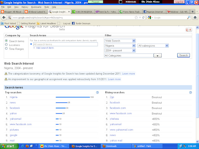The width and height of the screenshot is (199, 149).
Task: Click the Google +1 button
Action: pos(189,30)
